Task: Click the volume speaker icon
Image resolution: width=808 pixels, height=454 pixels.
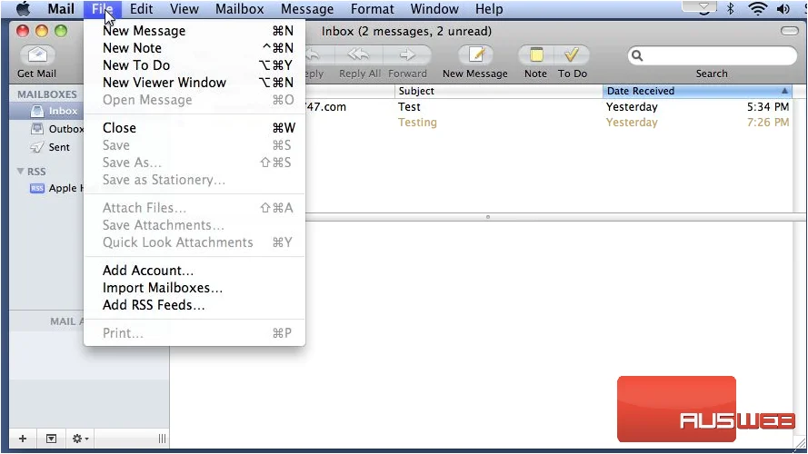Action: [x=783, y=9]
